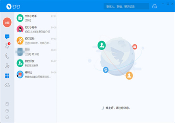Open the 文件小助手 conversation
175x123 pixels.
(36, 18)
